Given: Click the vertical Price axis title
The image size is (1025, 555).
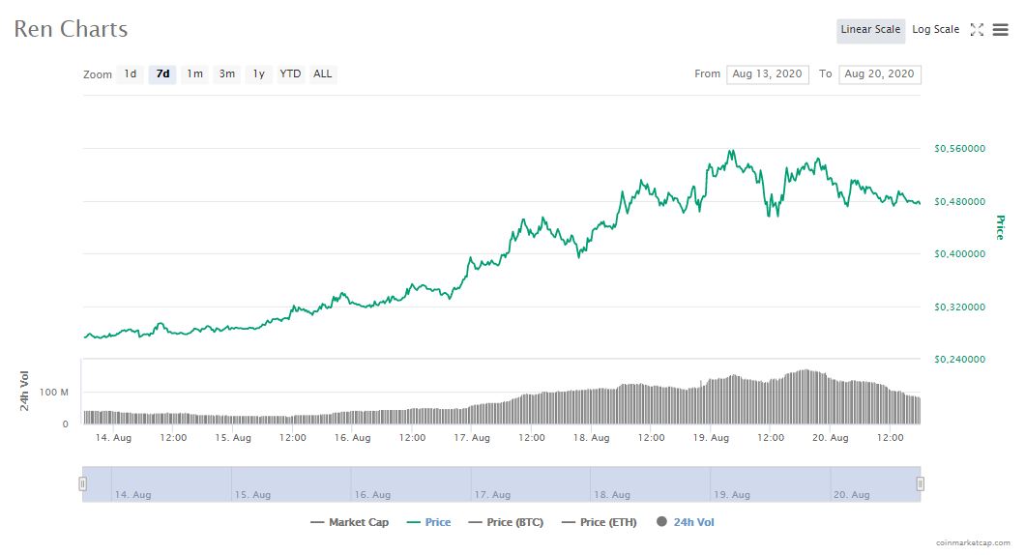Looking at the screenshot, I should (x=1000, y=227).
